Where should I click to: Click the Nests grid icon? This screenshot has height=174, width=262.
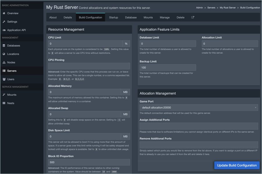[4, 103]
